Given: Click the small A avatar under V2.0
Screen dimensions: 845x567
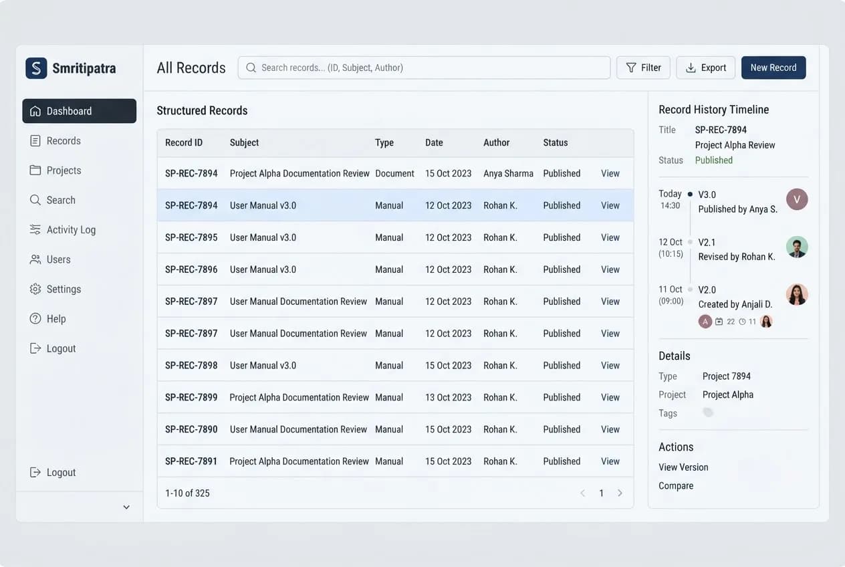Looking at the screenshot, I should pyautogui.click(x=705, y=322).
